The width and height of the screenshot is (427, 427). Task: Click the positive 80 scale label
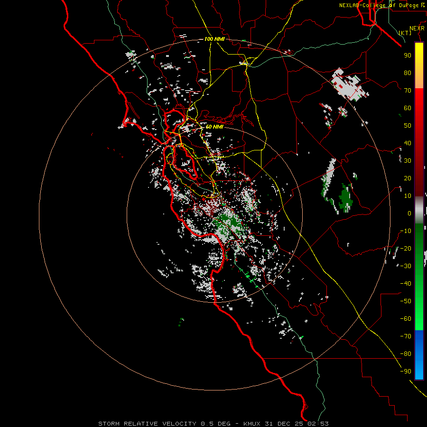[x=408, y=73]
